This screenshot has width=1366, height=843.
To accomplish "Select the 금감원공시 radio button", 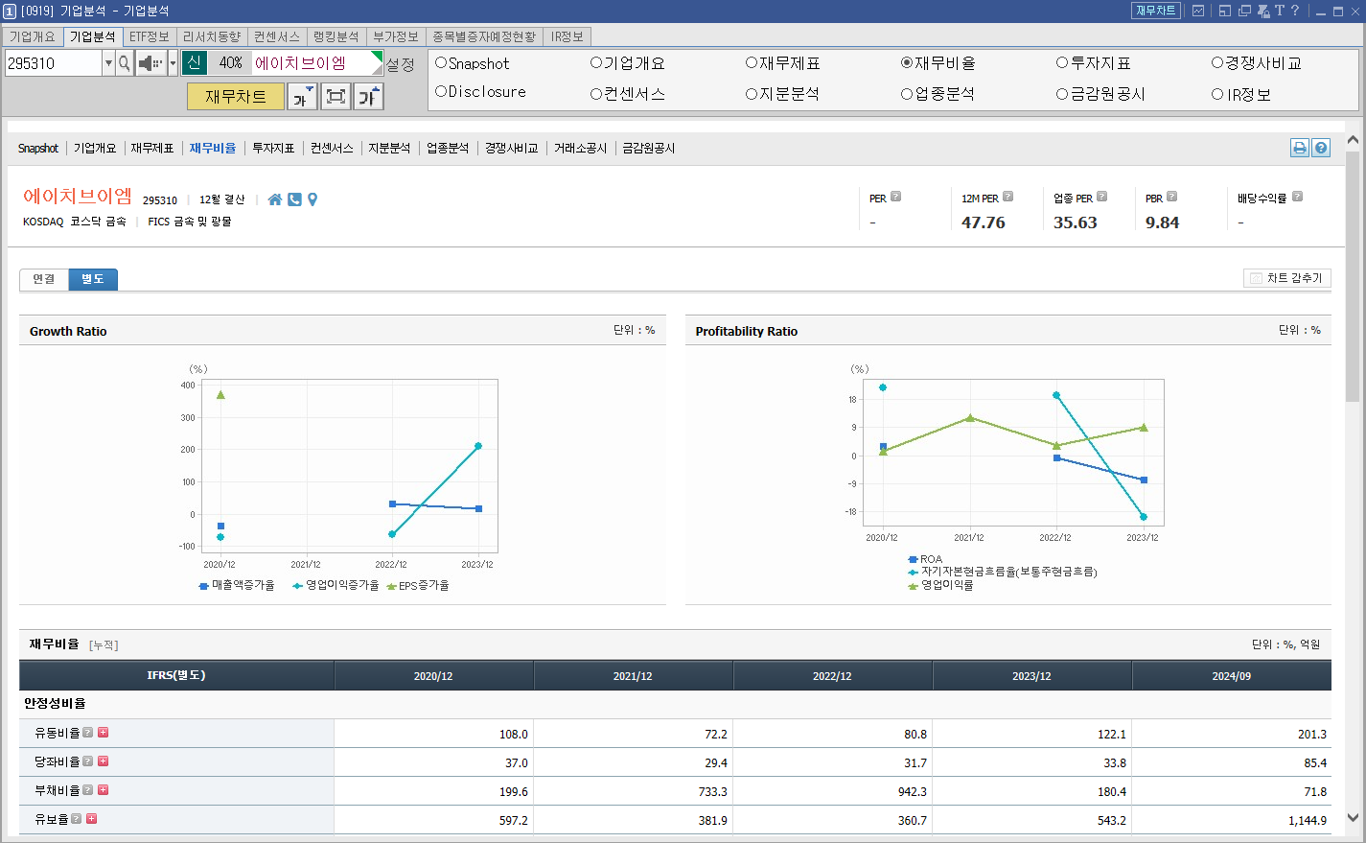I will [x=1062, y=94].
